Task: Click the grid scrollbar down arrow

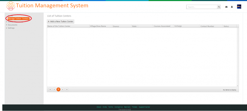Action: (238, 86)
